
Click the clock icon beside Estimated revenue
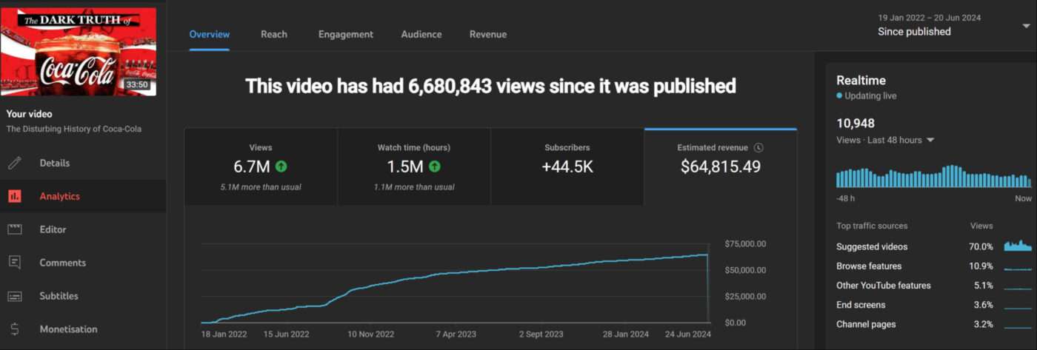pyautogui.click(x=758, y=148)
